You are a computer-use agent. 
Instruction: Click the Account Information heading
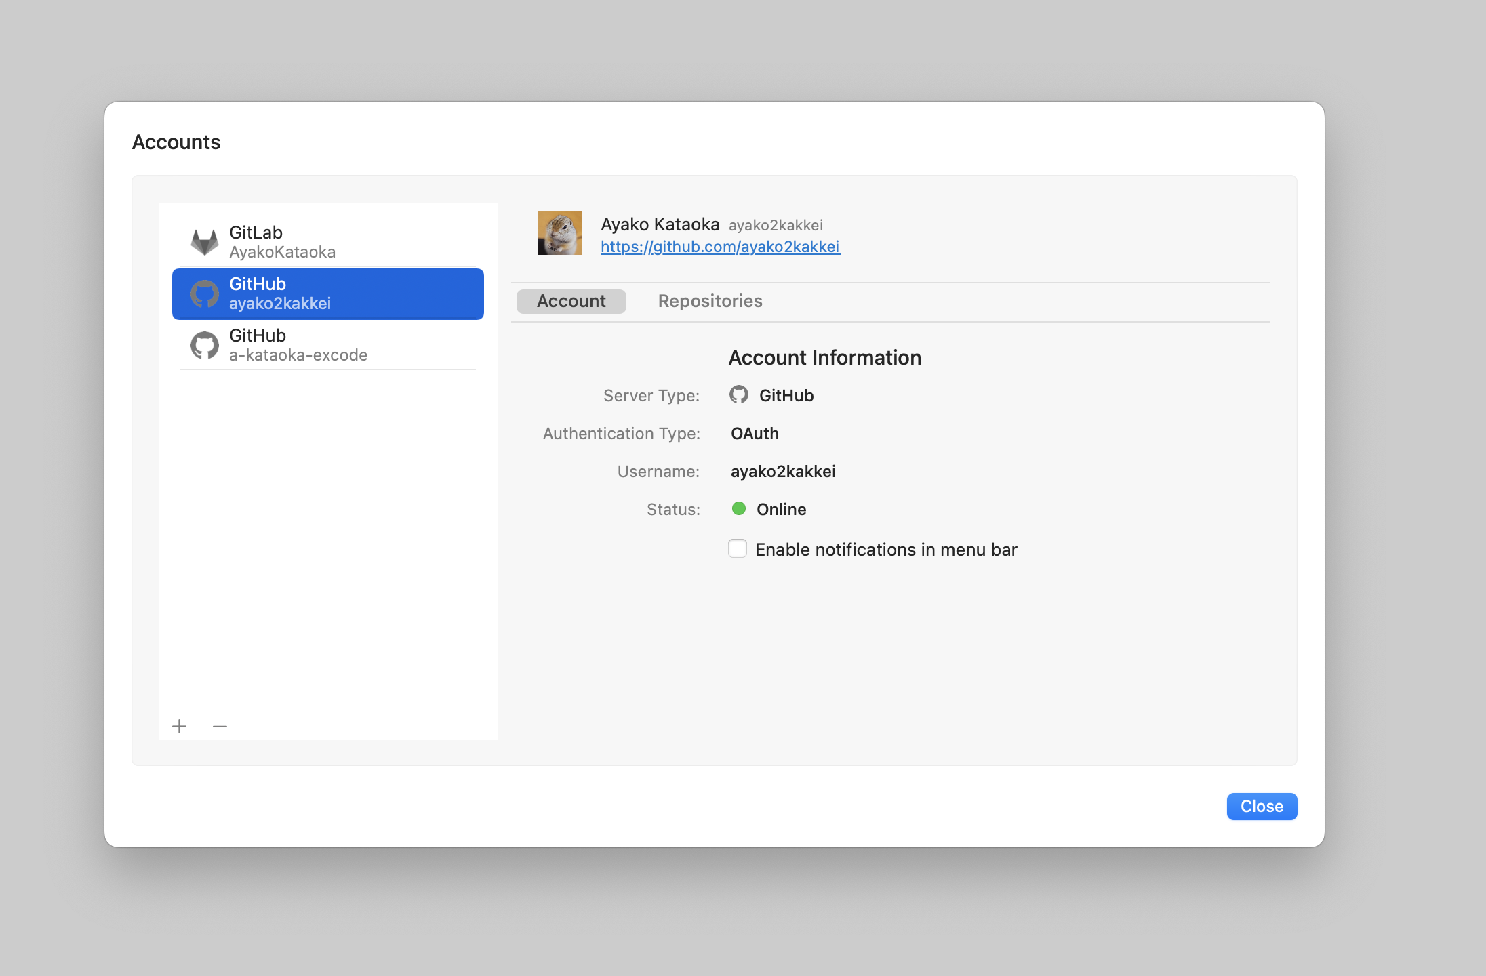click(x=824, y=357)
